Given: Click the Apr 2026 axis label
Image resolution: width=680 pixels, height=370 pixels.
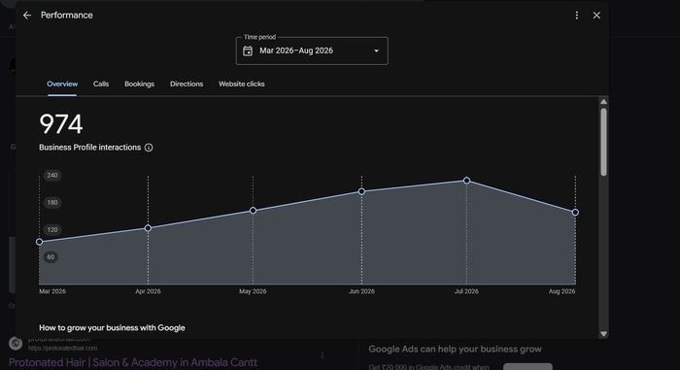Looking at the screenshot, I should click(x=148, y=291).
